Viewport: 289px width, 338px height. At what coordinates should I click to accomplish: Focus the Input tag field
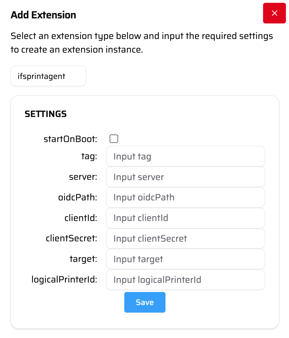click(185, 156)
